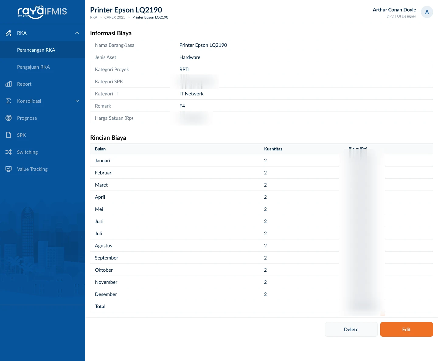Select the Juni row
438x361 pixels.
tap(262, 221)
